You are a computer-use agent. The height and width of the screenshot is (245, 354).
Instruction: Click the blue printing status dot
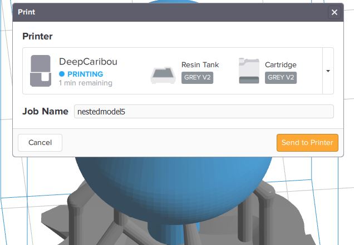tap(62, 74)
